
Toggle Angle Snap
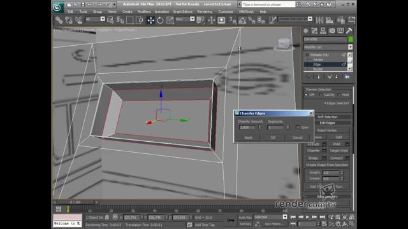tap(242, 20)
